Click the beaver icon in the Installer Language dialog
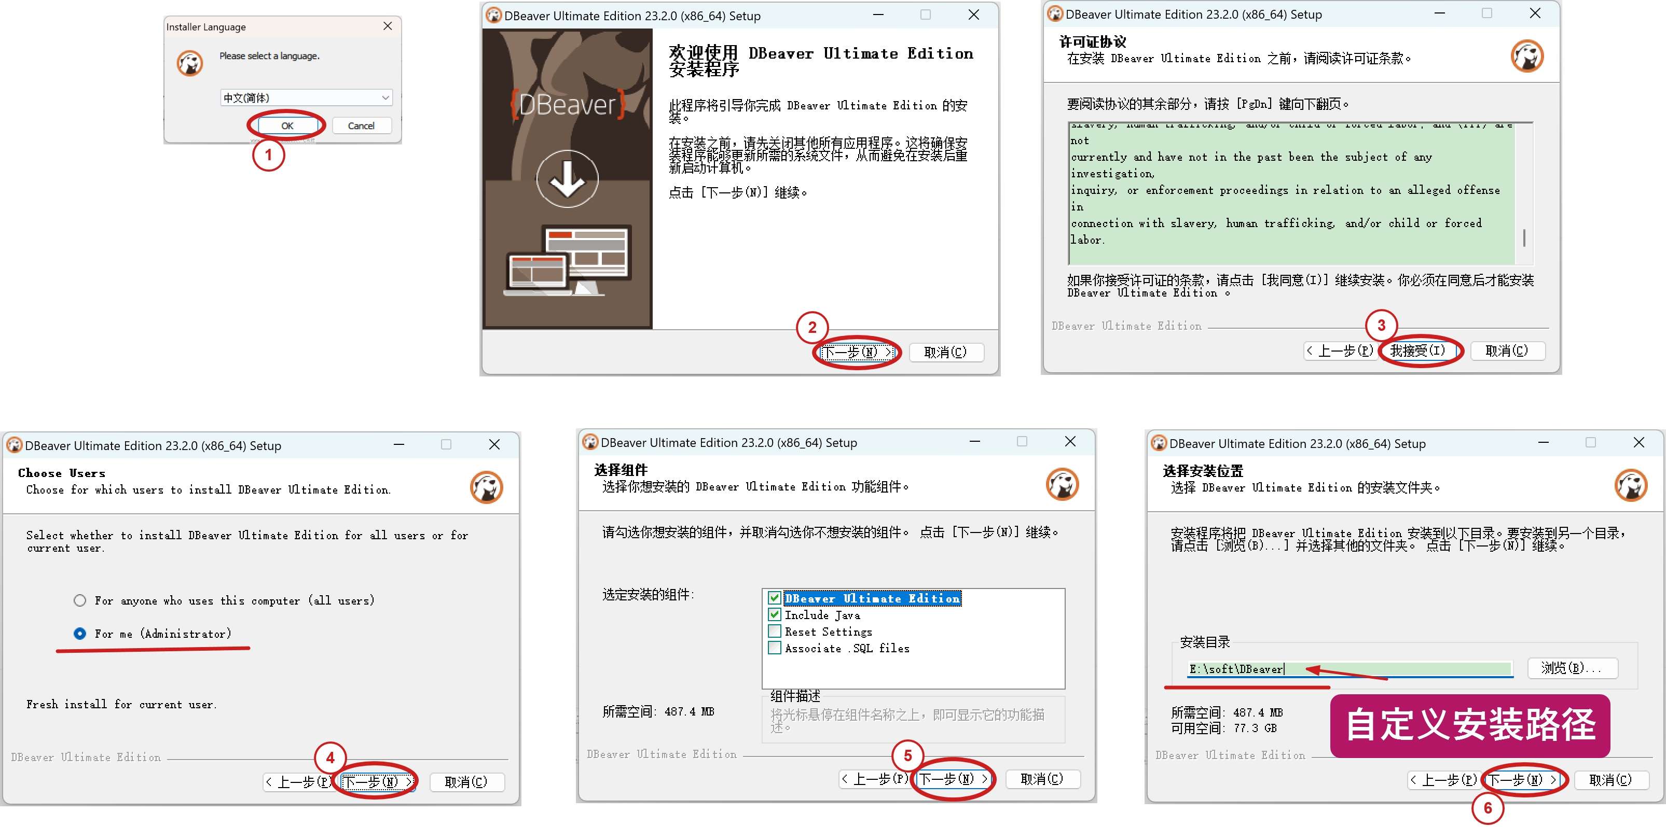1666x827 pixels. pos(190,63)
